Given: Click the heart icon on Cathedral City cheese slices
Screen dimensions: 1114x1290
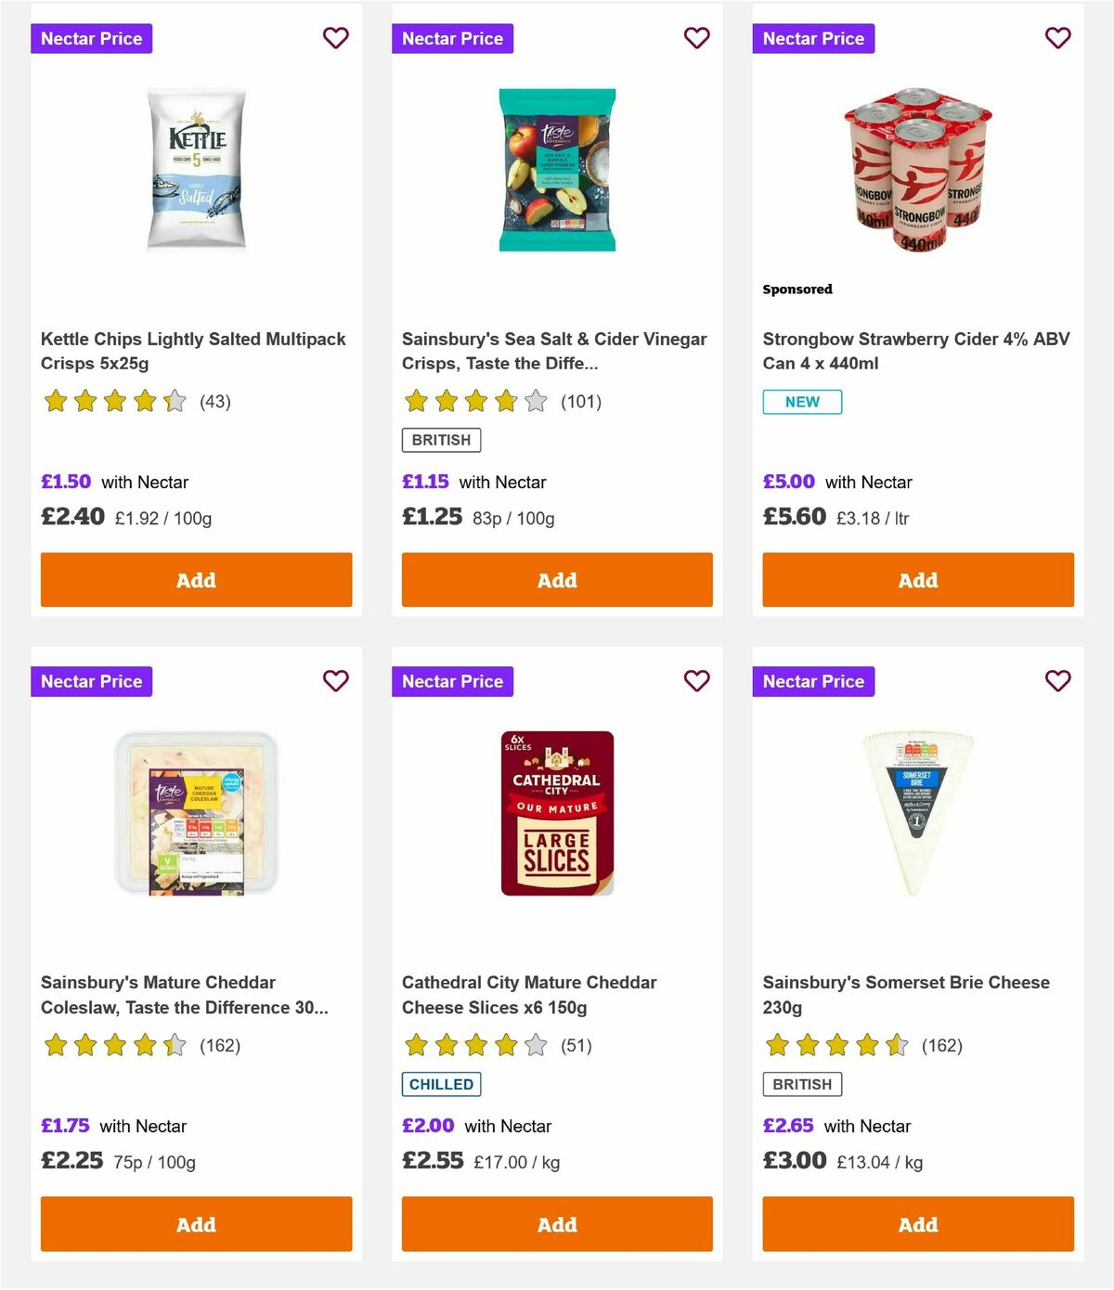Looking at the screenshot, I should point(696,680).
